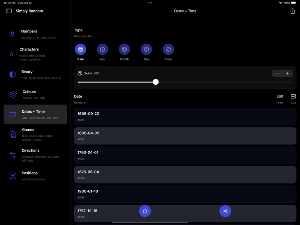Click date result 1757-10-15
This screenshot has width=300, height=225.
coord(185,213)
